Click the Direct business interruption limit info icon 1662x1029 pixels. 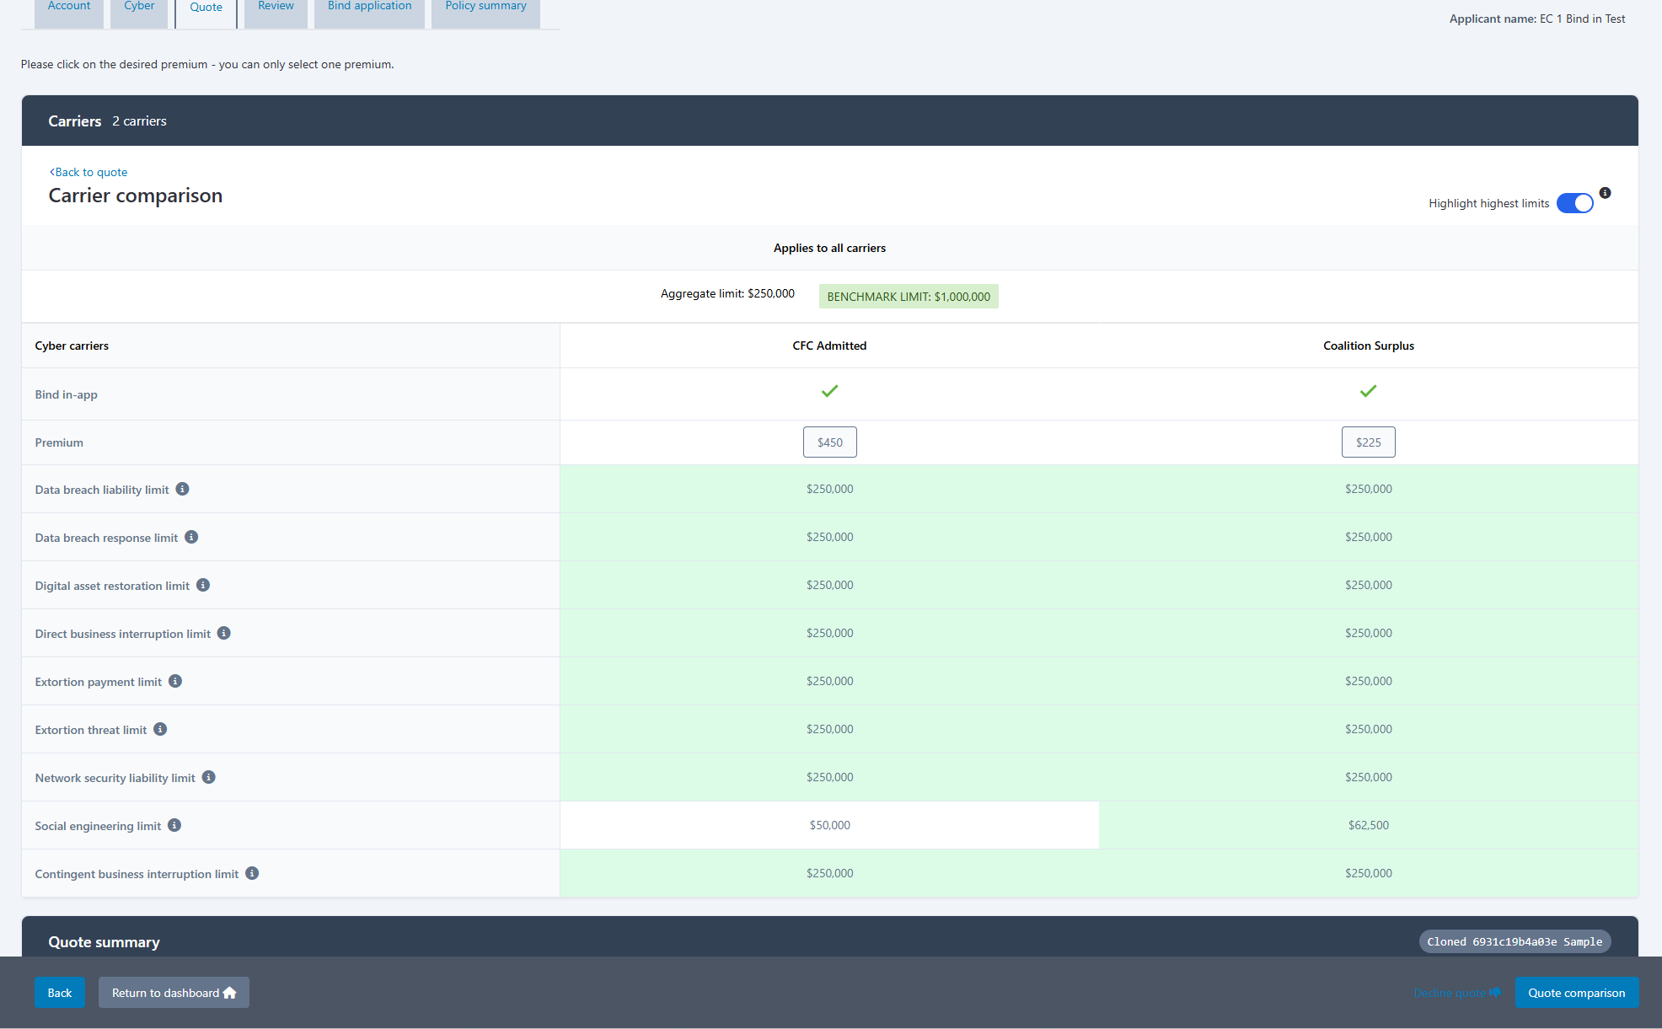224,632
